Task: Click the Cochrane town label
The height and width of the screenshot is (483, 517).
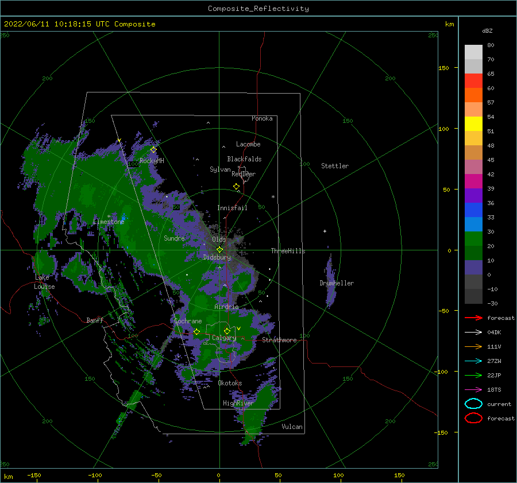Action: 188,321
